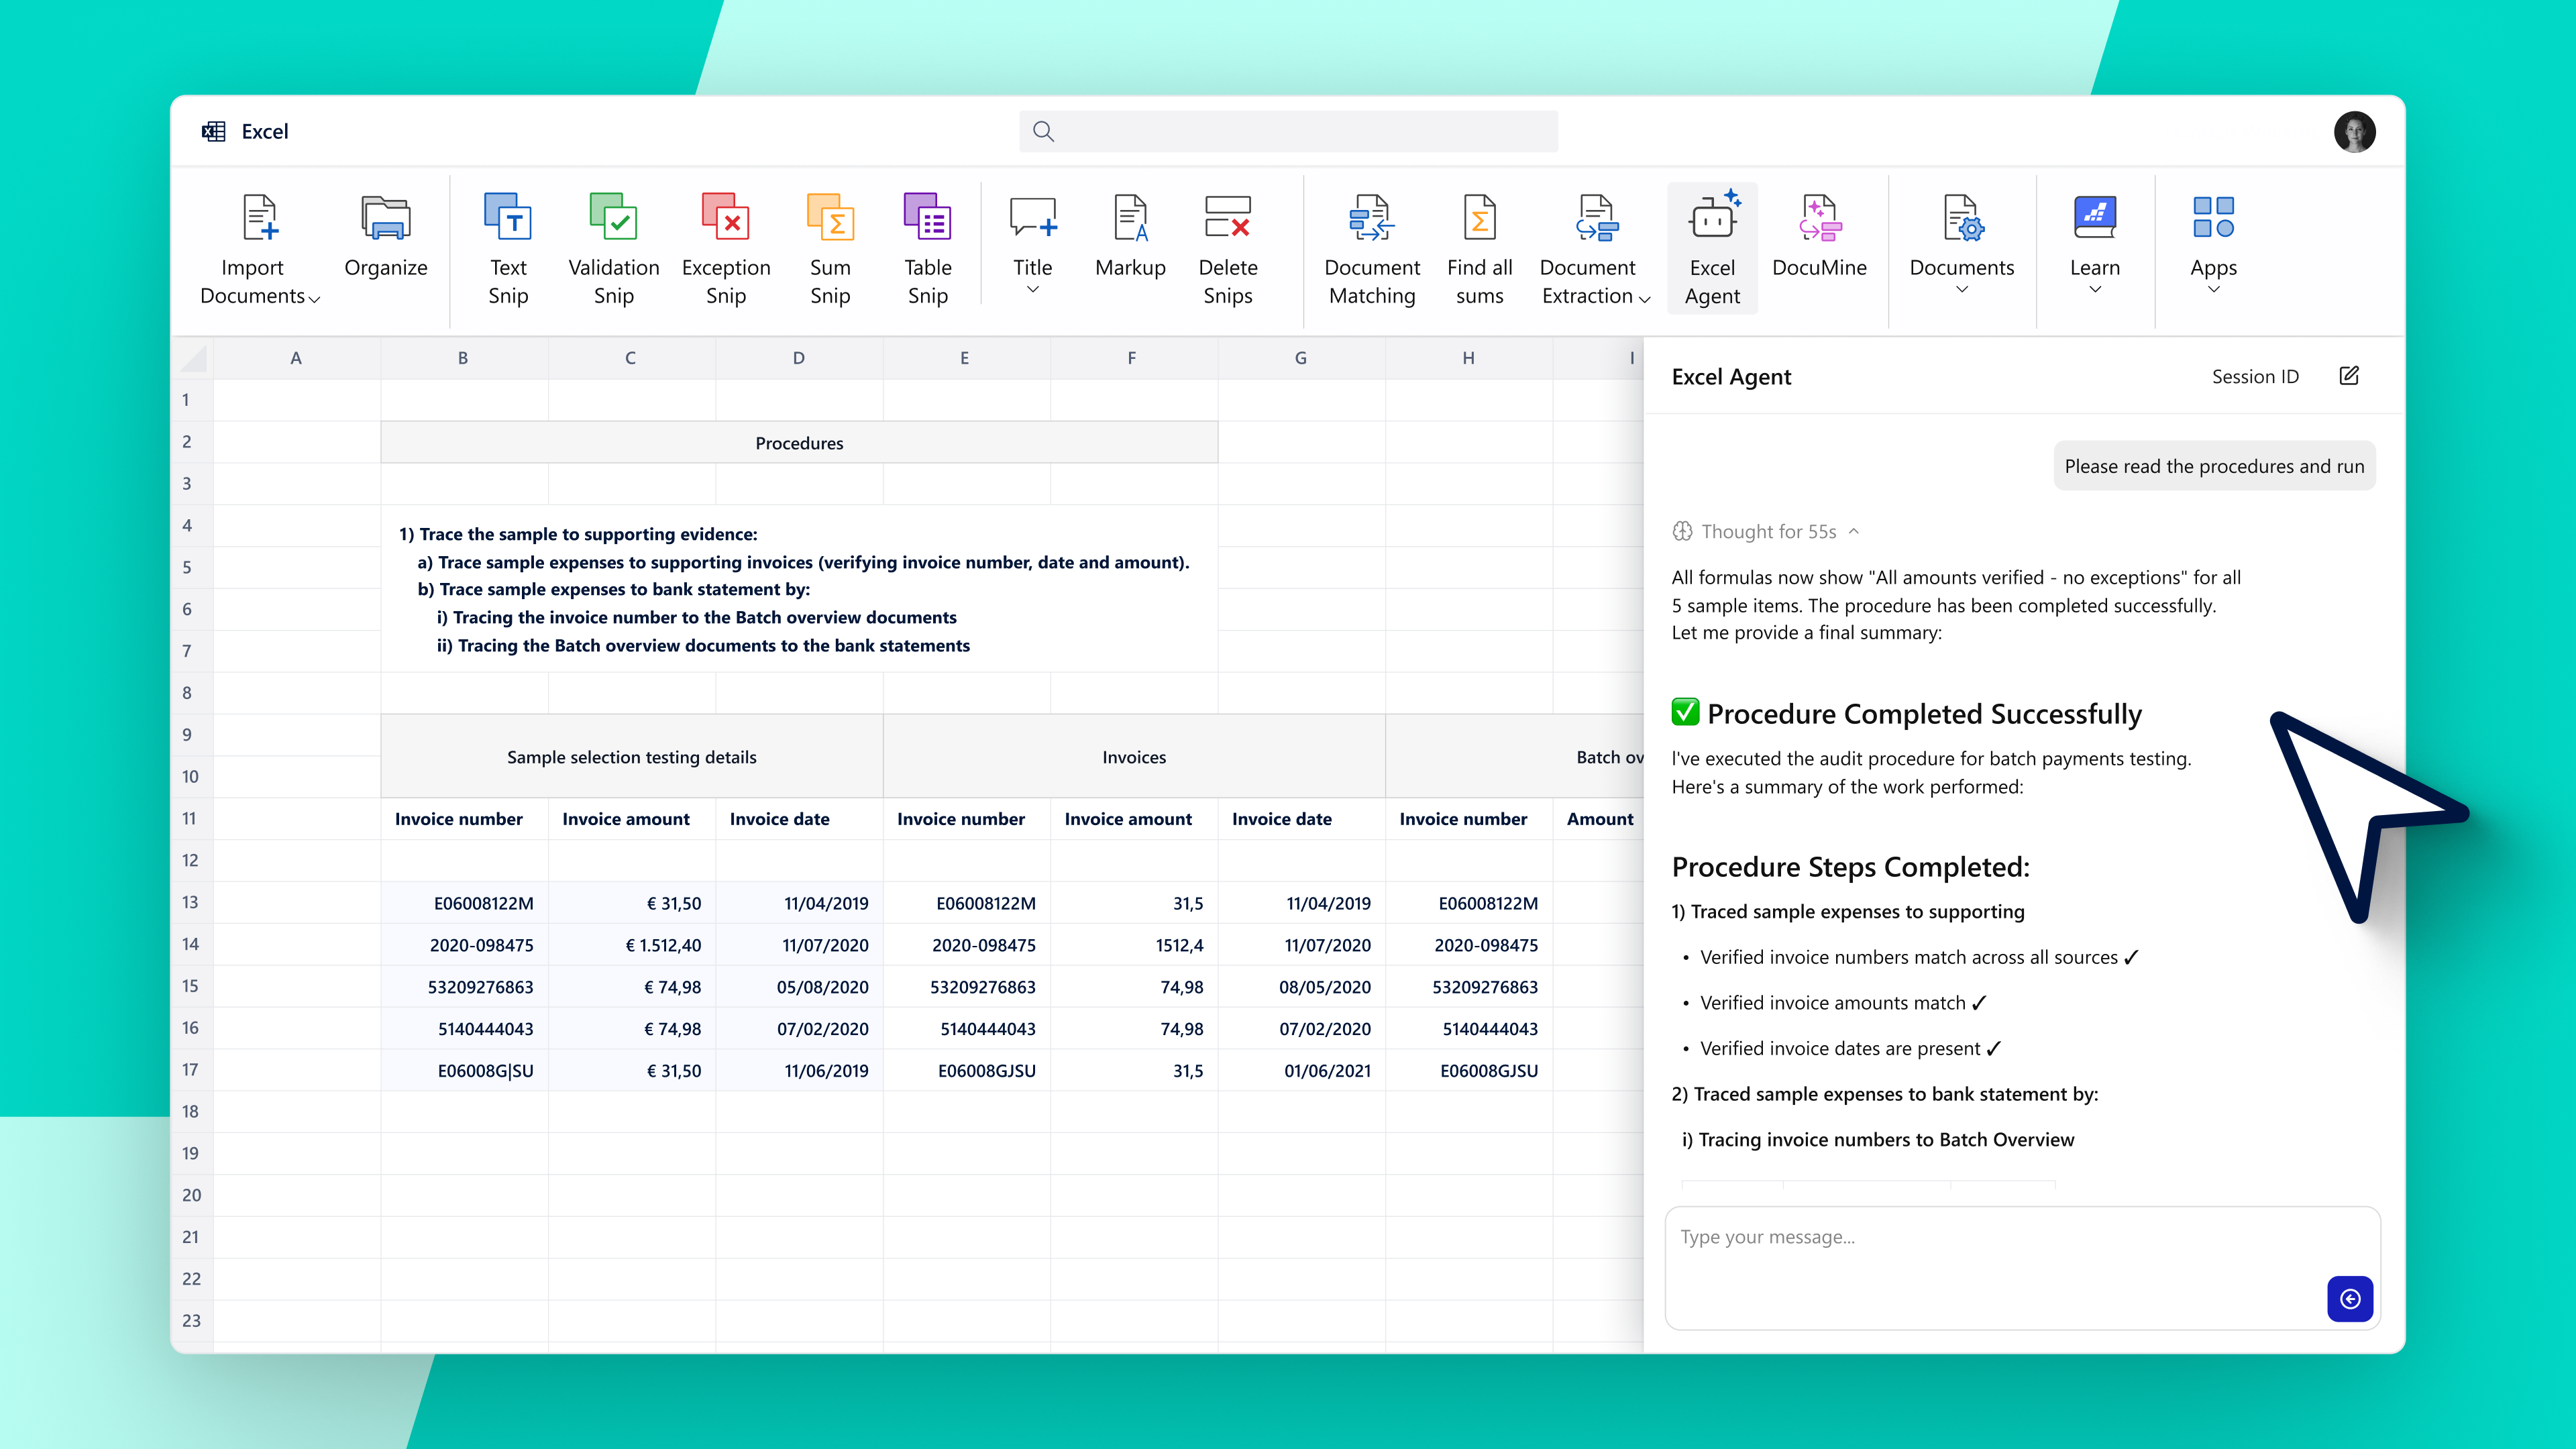The image size is (2576, 1449).
Task: Click the Session ID label
Action: point(2255,376)
